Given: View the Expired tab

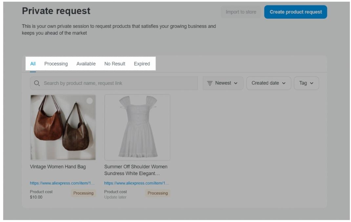Looking at the screenshot, I should coord(142,64).
